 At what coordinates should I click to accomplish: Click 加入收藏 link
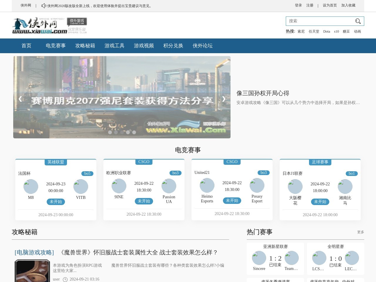click(x=348, y=5)
